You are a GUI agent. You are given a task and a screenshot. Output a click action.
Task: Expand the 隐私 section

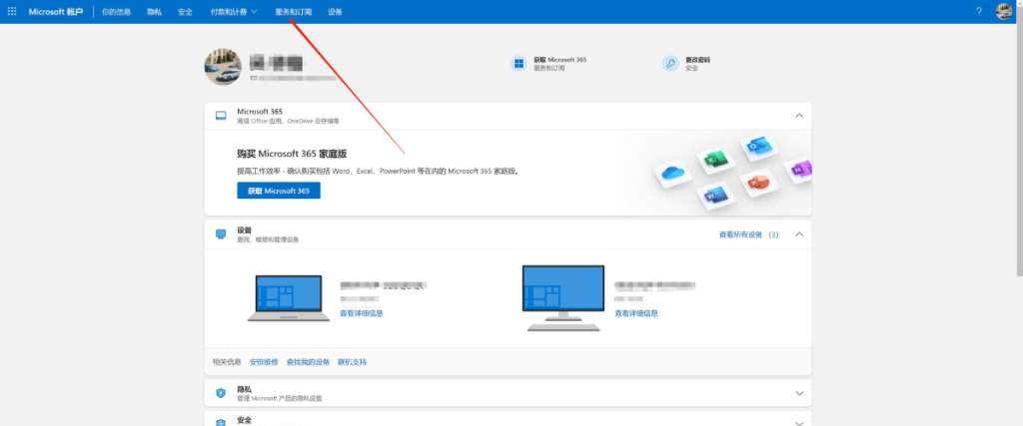pos(798,393)
